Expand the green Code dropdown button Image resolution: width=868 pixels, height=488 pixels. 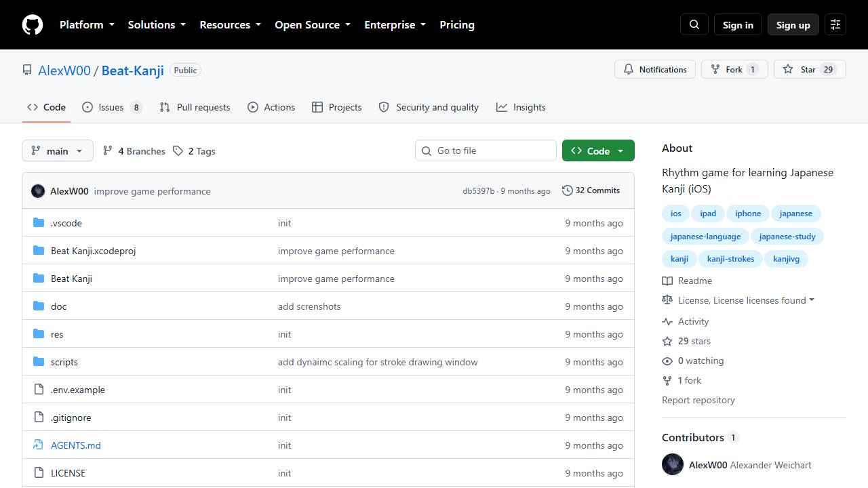[x=598, y=150]
